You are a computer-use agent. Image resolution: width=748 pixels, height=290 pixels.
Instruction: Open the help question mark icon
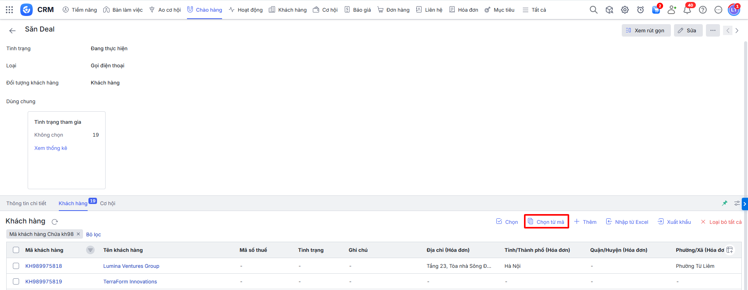(x=703, y=10)
